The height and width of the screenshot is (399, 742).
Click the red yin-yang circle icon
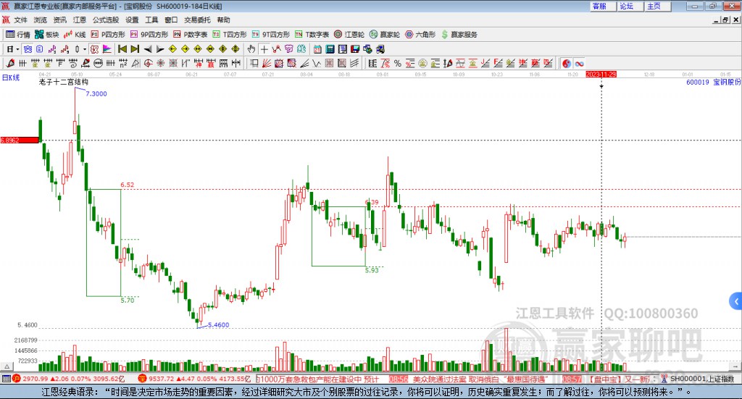pyautogui.click(x=567, y=63)
